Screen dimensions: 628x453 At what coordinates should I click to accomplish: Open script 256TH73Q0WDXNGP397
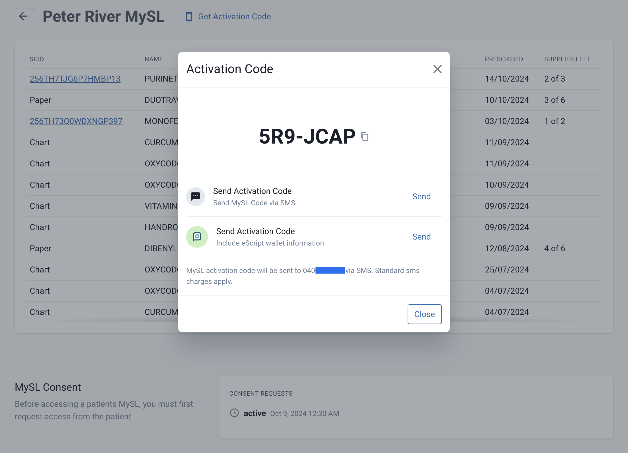(76, 121)
